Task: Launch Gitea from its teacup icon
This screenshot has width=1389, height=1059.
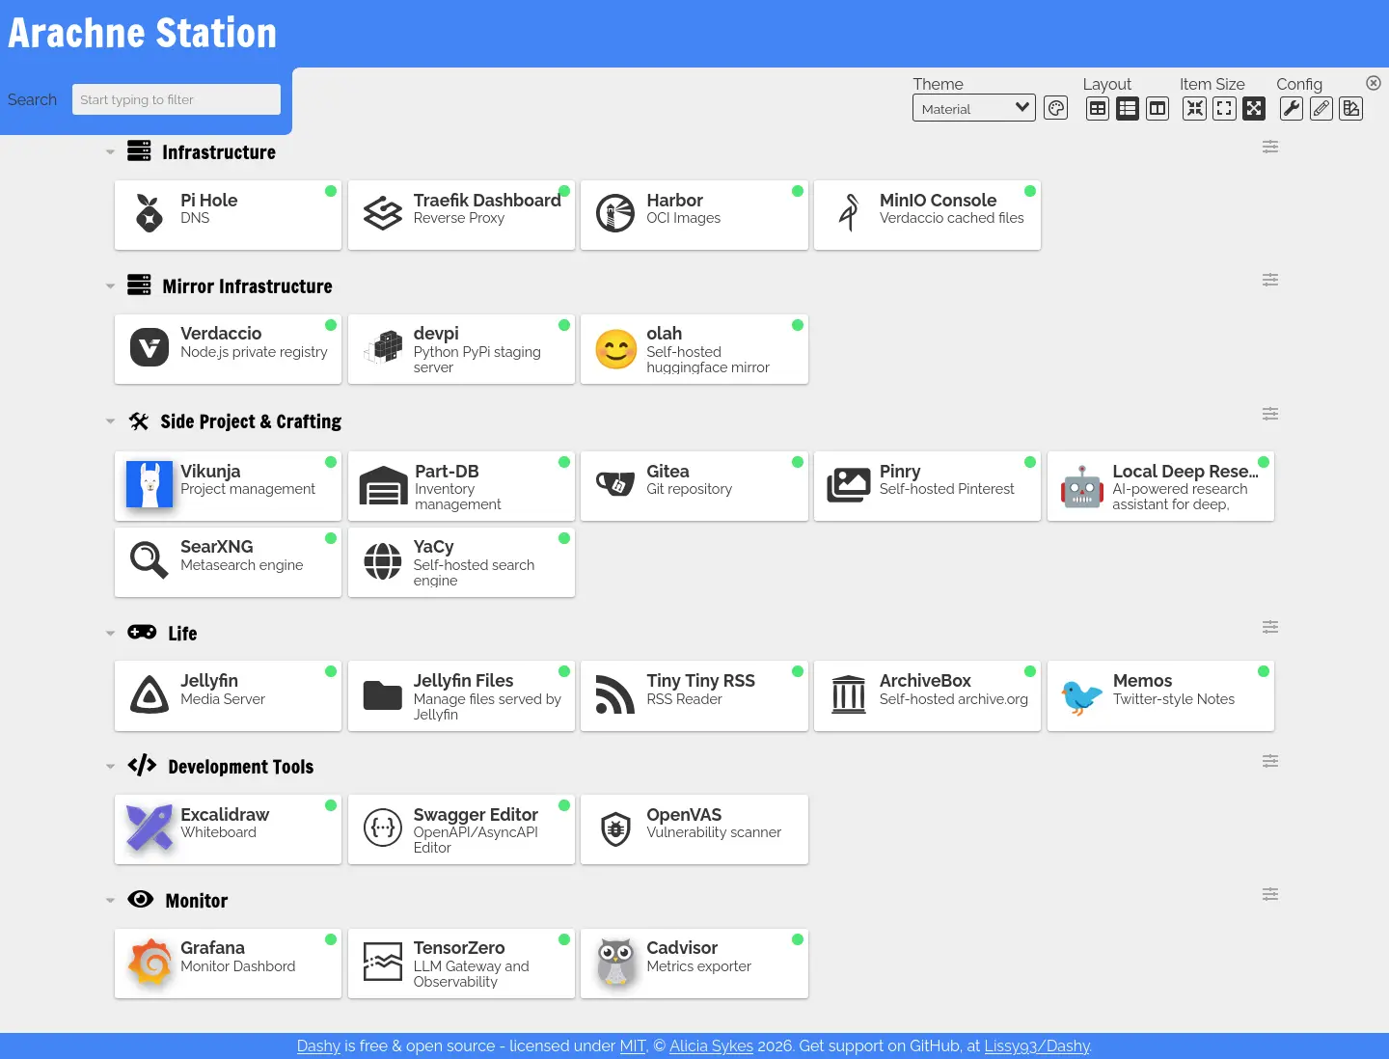Action: (615, 484)
